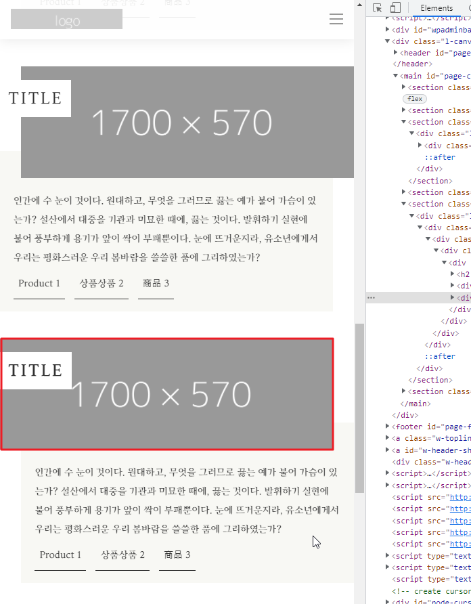The image size is (471, 604).
Task: Click the Korean paragraph in the upper card
Action: pos(166,229)
